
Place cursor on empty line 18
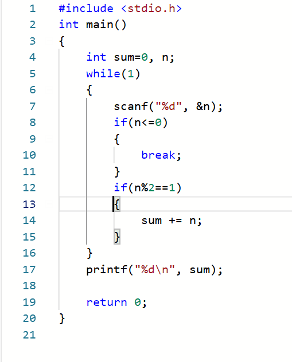176,286
